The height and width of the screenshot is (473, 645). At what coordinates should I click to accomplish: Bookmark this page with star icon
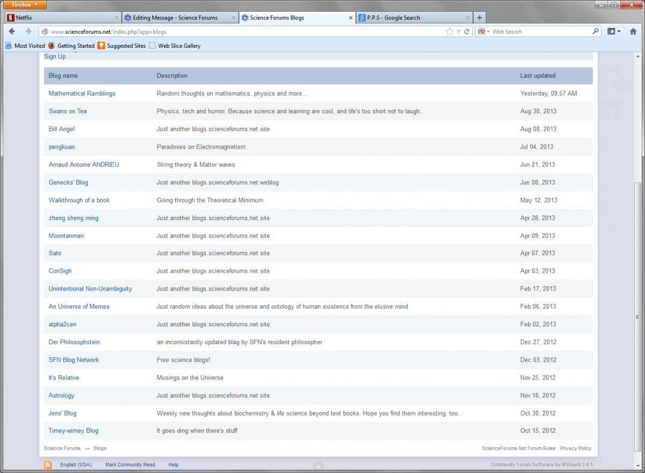pos(449,32)
